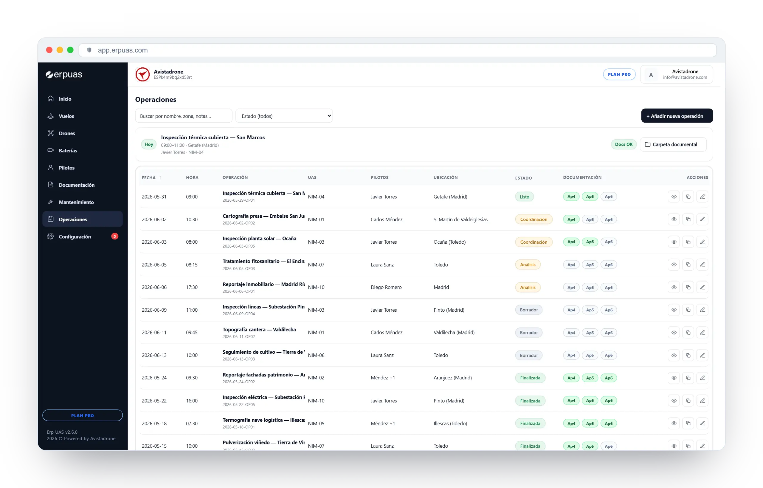Screen dimensions: 763x488
Task: Click Ap6 badge on Valdilecha row
Action: tap(608, 333)
